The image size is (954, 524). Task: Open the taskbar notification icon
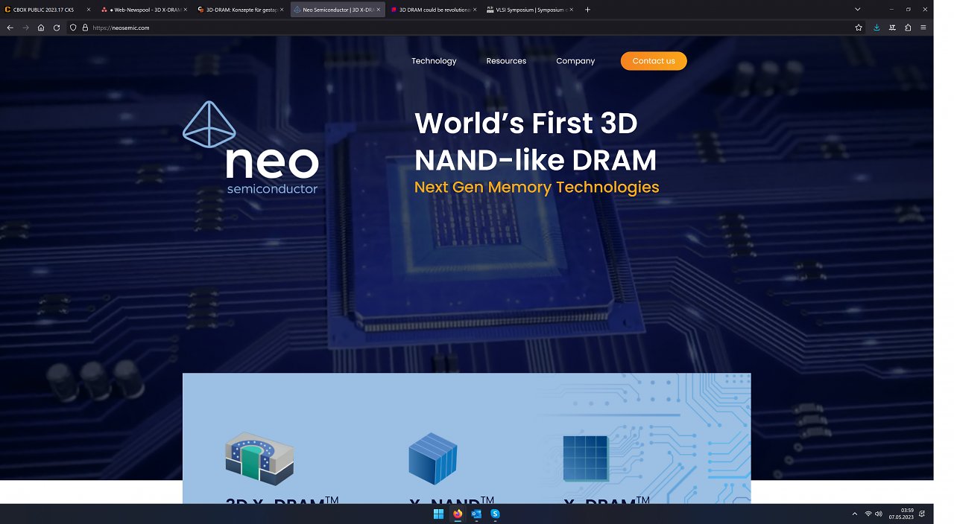(923, 514)
